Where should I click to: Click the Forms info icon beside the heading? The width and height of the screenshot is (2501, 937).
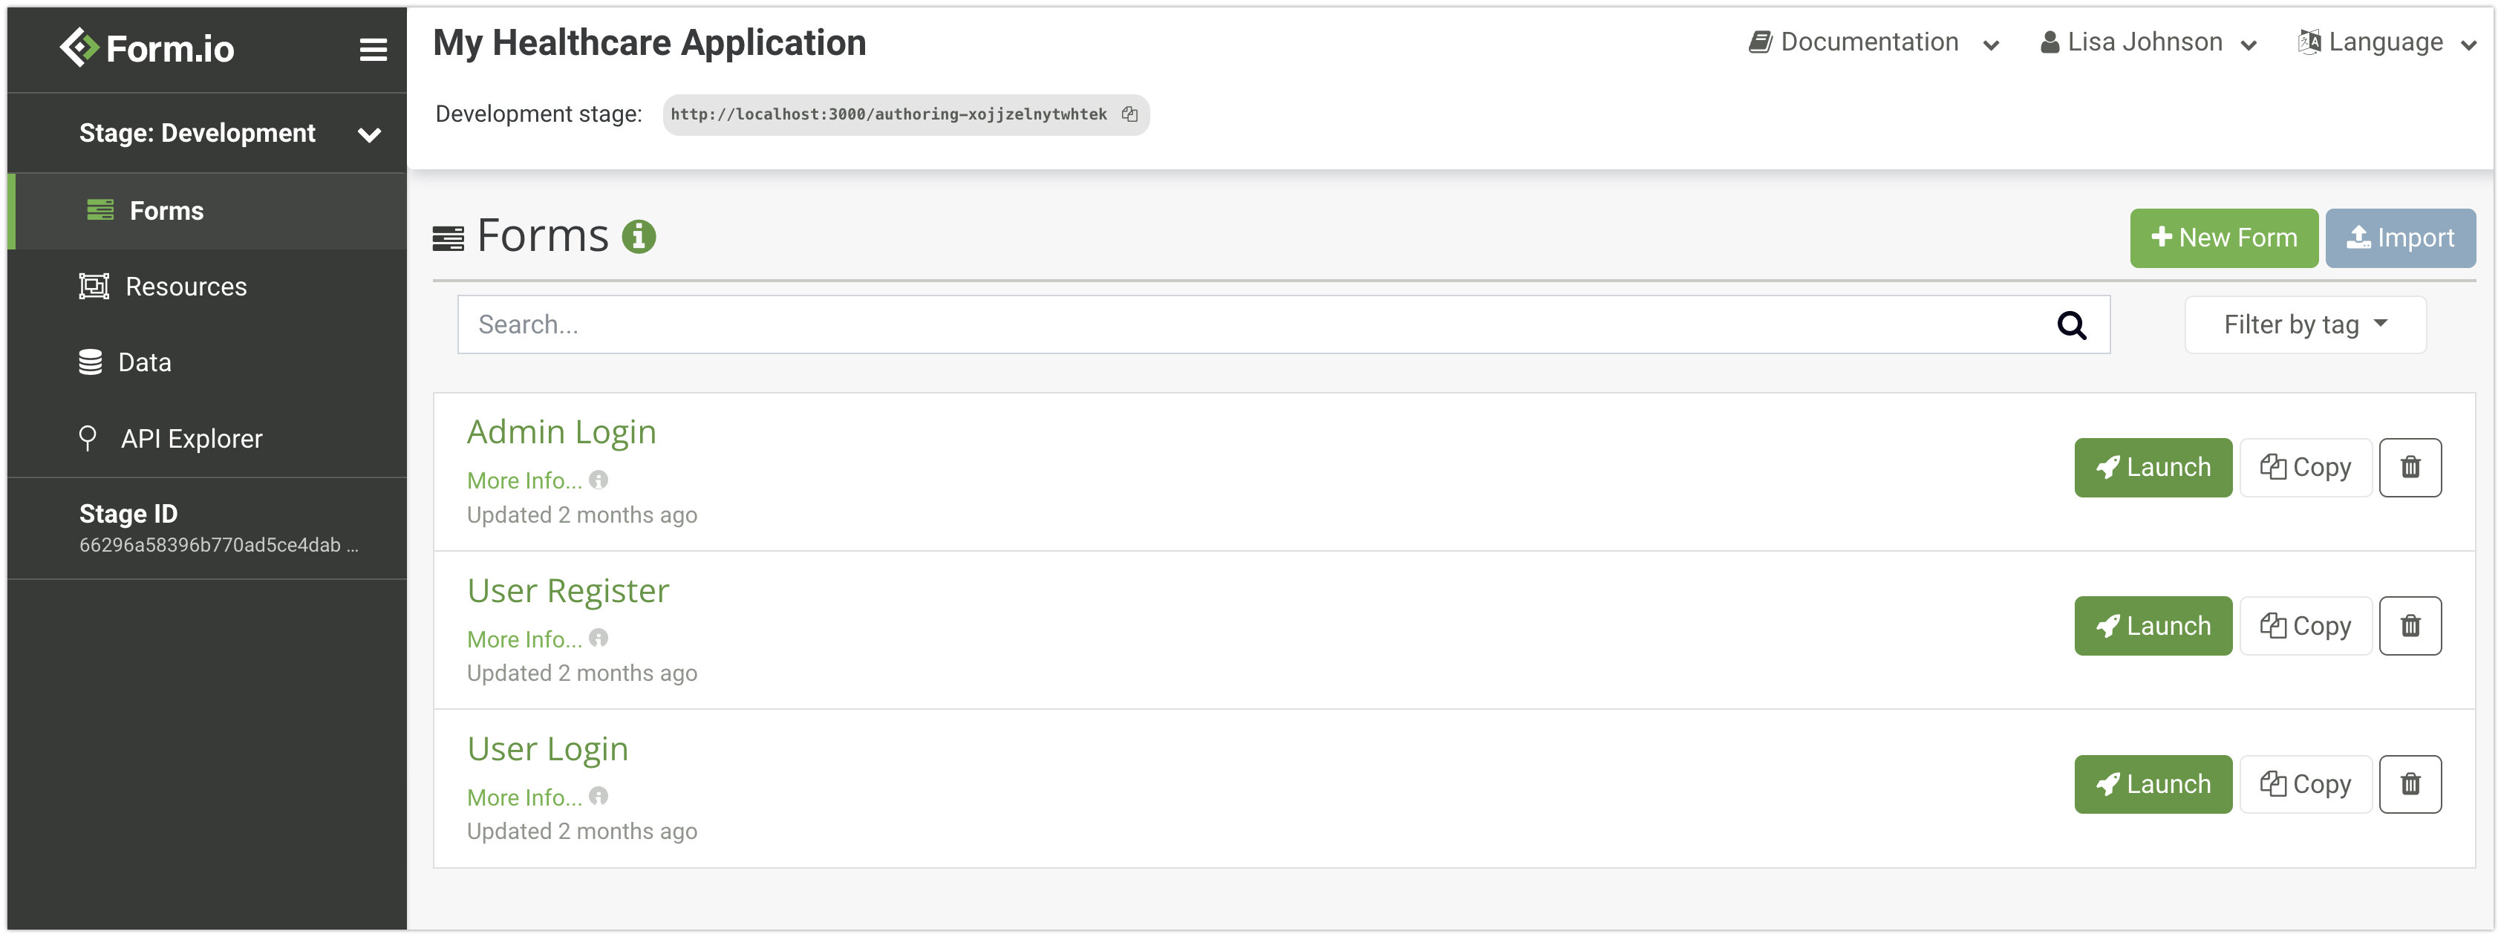[639, 236]
